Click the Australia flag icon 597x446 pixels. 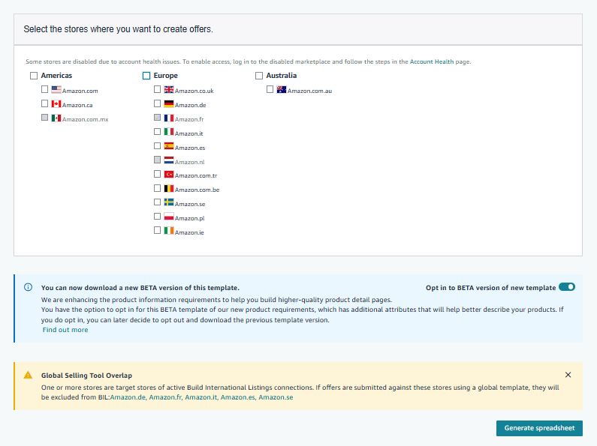pos(282,90)
